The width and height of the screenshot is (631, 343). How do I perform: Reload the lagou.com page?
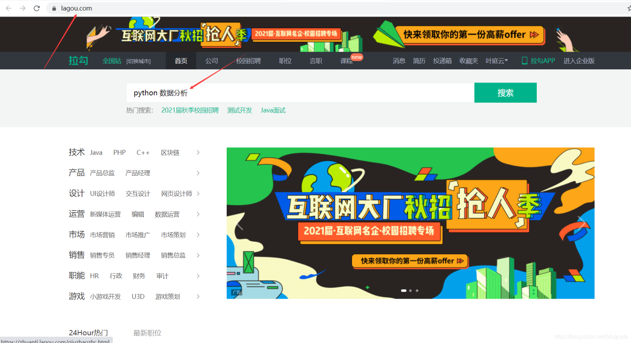click(37, 8)
